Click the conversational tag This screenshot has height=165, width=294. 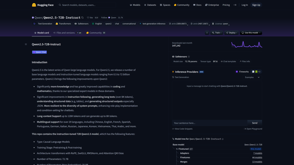(129, 24)
